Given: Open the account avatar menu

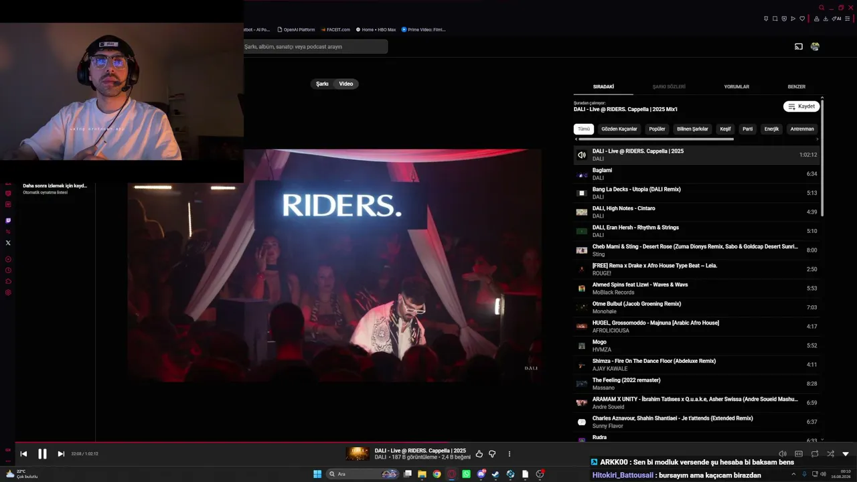Looking at the screenshot, I should coord(815,47).
